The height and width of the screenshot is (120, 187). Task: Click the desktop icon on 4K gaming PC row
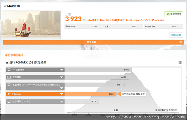tap(9, 70)
